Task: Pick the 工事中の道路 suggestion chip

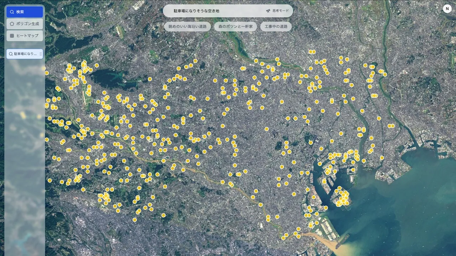Action: 276,27
